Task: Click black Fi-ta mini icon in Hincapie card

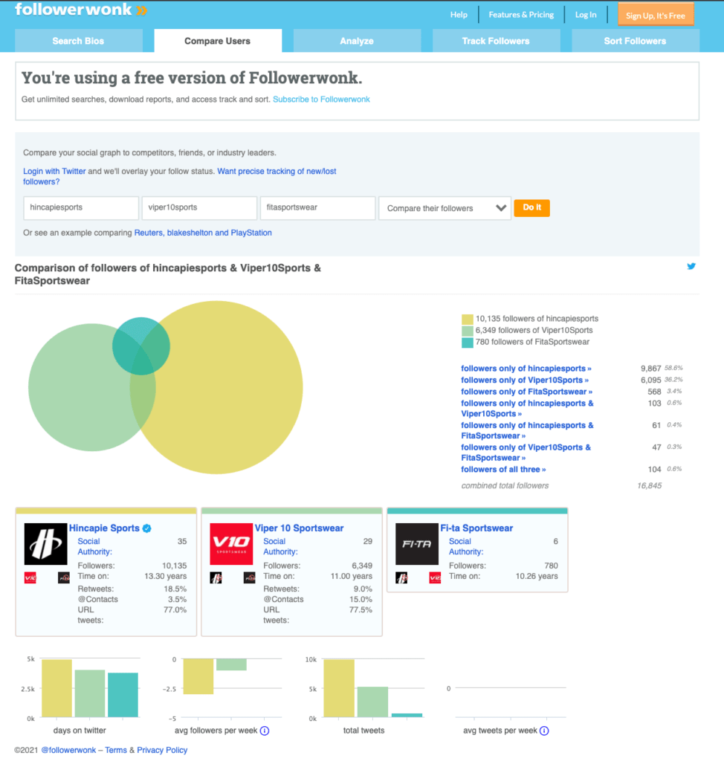Action: (x=64, y=577)
